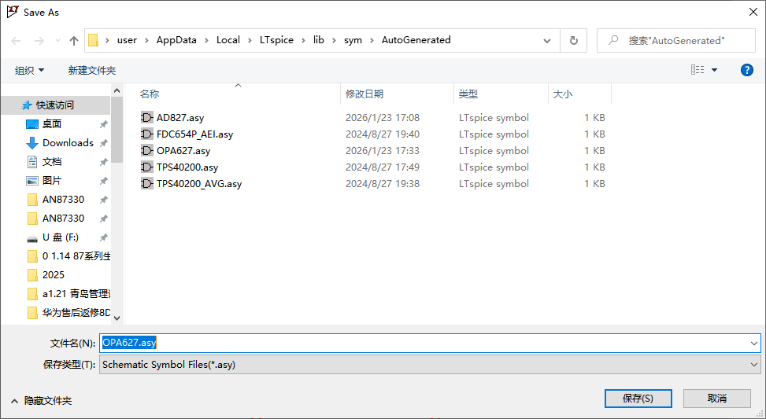
Task: Click the search AutoGenerated field
Action: point(676,41)
